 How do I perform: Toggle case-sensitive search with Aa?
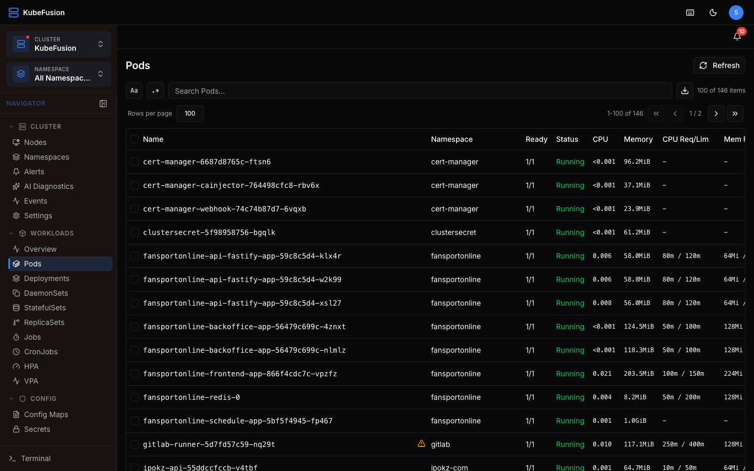pos(134,90)
